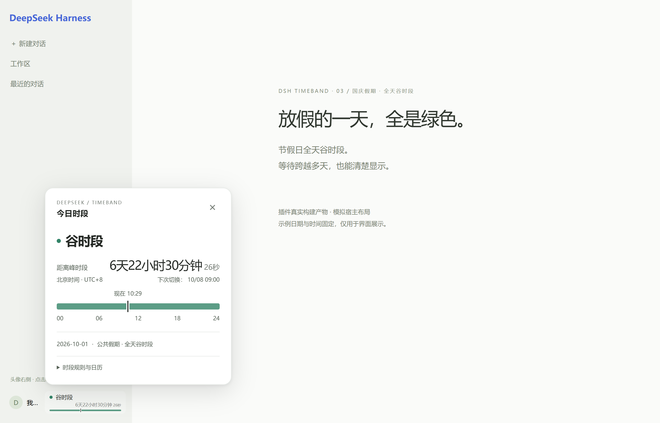This screenshot has height=423, width=660.
Task: Click the D user avatar
Action: point(16,402)
